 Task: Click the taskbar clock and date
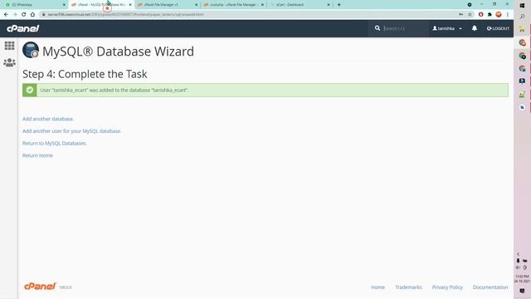(522, 279)
